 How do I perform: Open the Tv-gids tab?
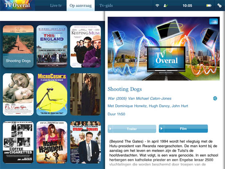[106, 5]
